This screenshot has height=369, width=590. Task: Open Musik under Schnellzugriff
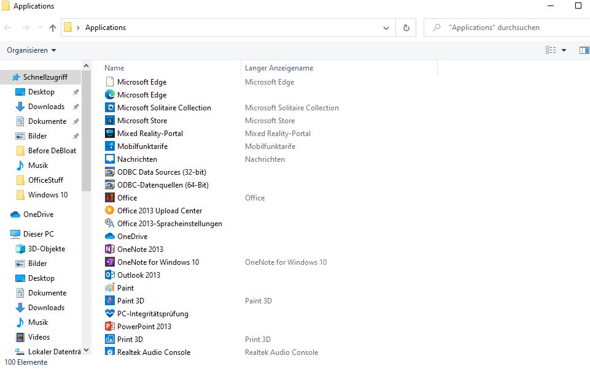[38, 165]
